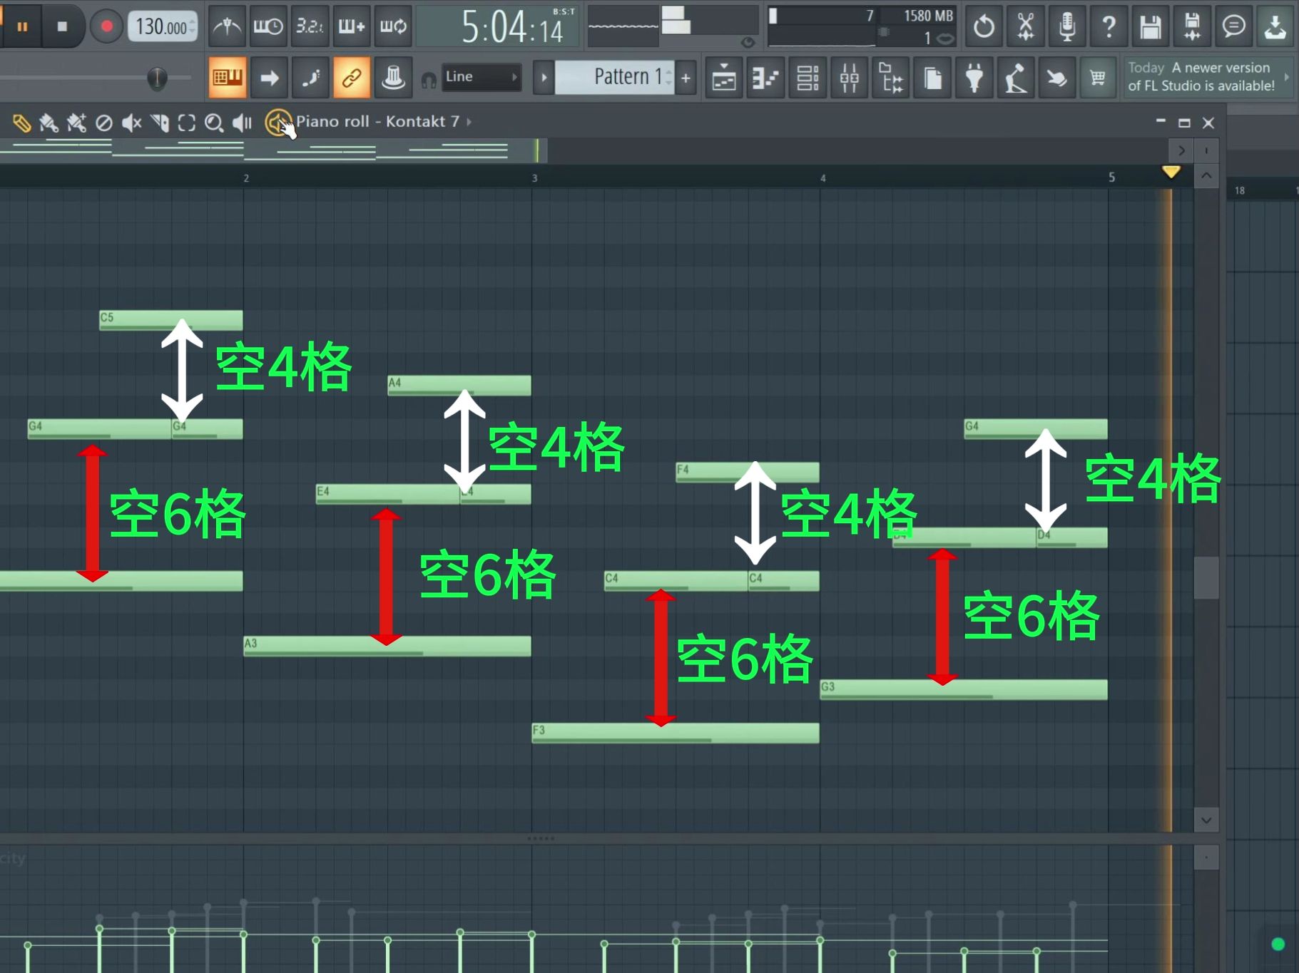The width and height of the screenshot is (1299, 973).
Task: Start one-click recording microphone icon
Action: coord(1067,26)
